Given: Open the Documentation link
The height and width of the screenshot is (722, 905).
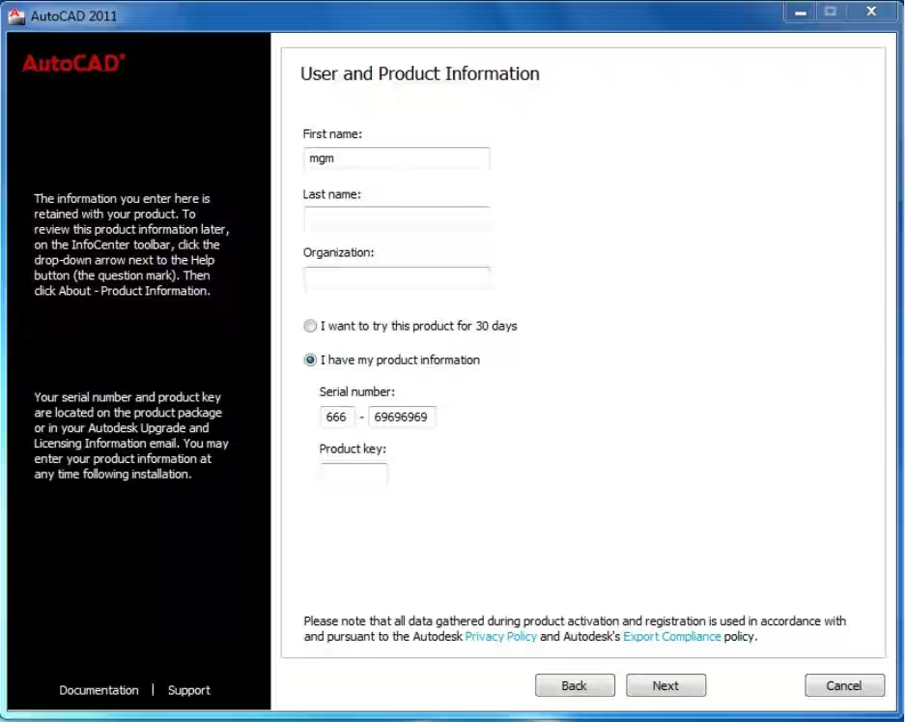Looking at the screenshot, I should click(x=99, y=690).
